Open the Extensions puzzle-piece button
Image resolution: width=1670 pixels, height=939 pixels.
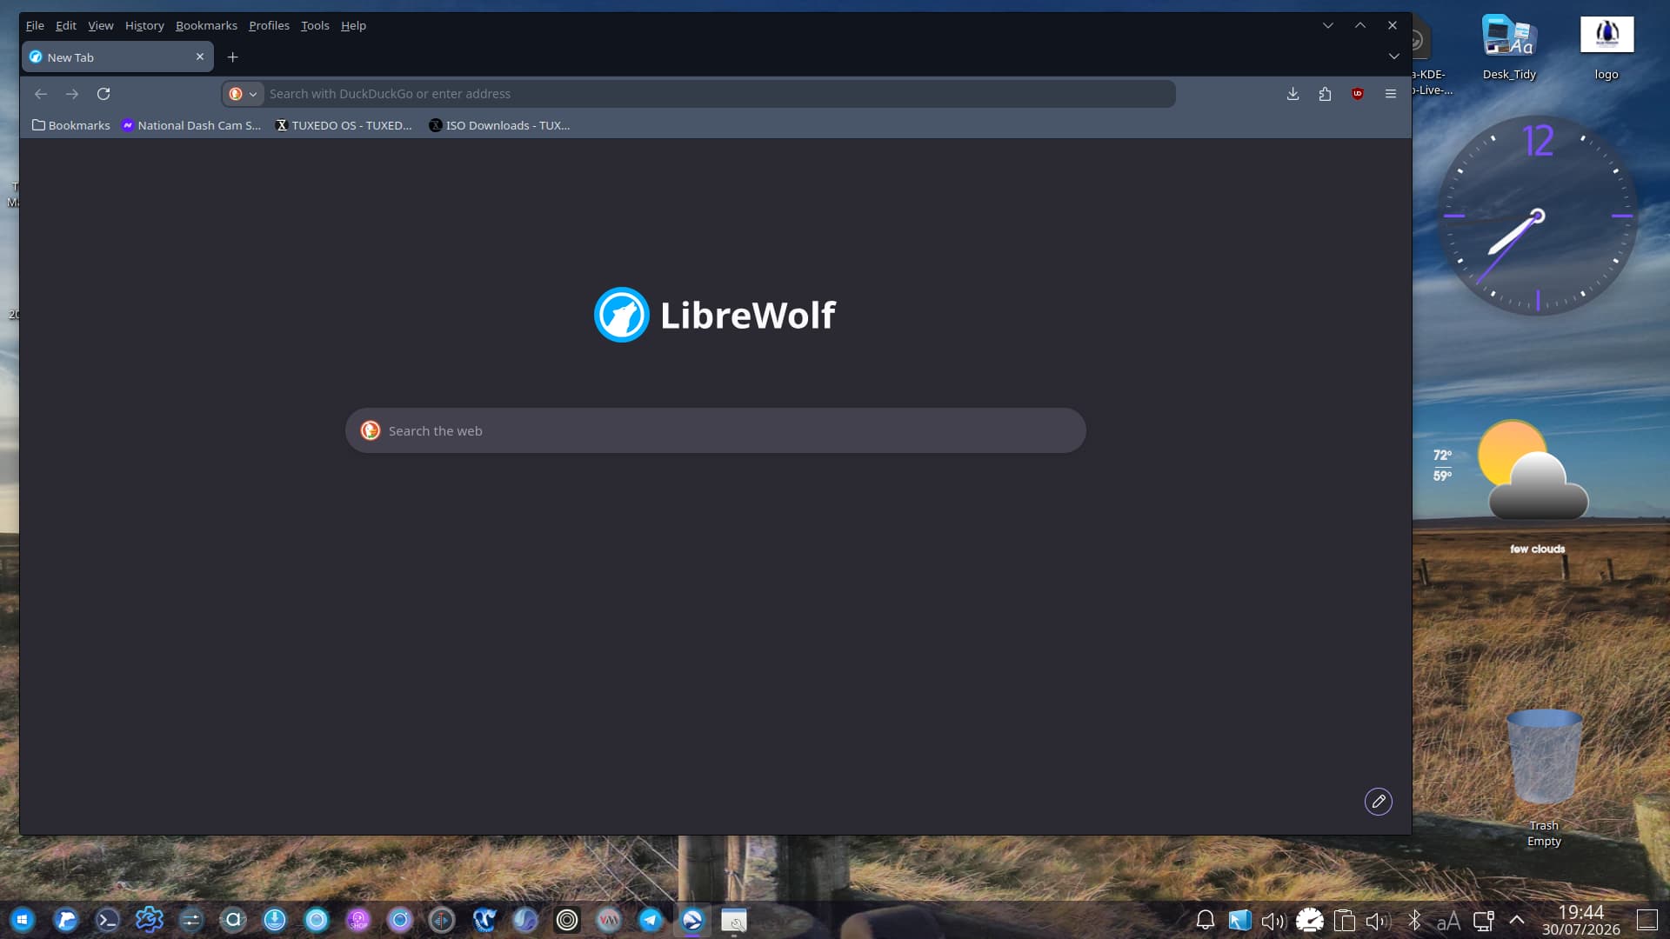1325,94
